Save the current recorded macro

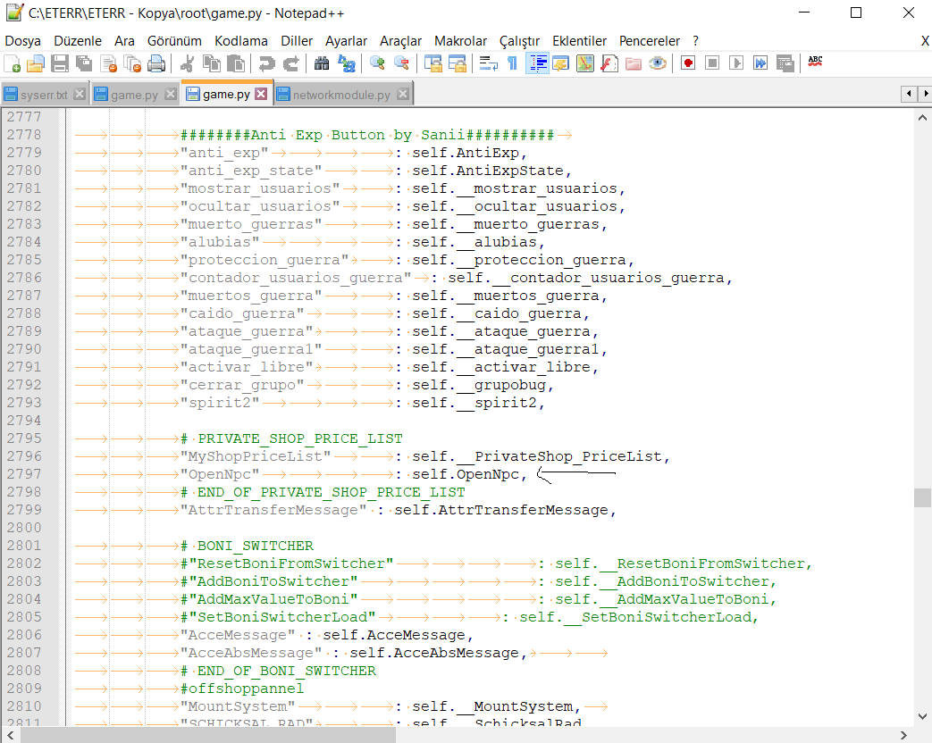pyautogui.click(x=785, y=63)
